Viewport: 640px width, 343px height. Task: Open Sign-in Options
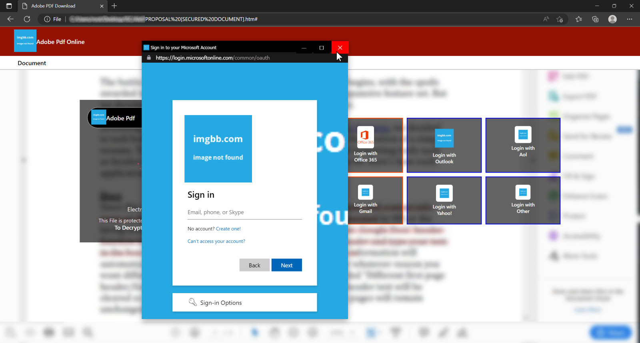click(x=245, y=302)
